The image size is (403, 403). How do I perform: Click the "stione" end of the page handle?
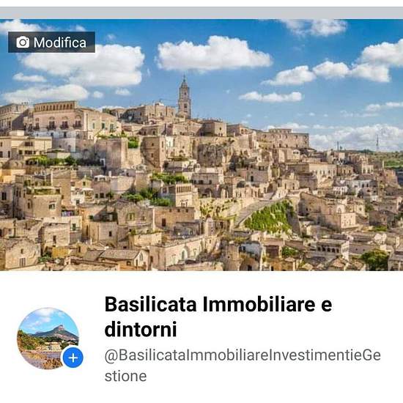126,377
